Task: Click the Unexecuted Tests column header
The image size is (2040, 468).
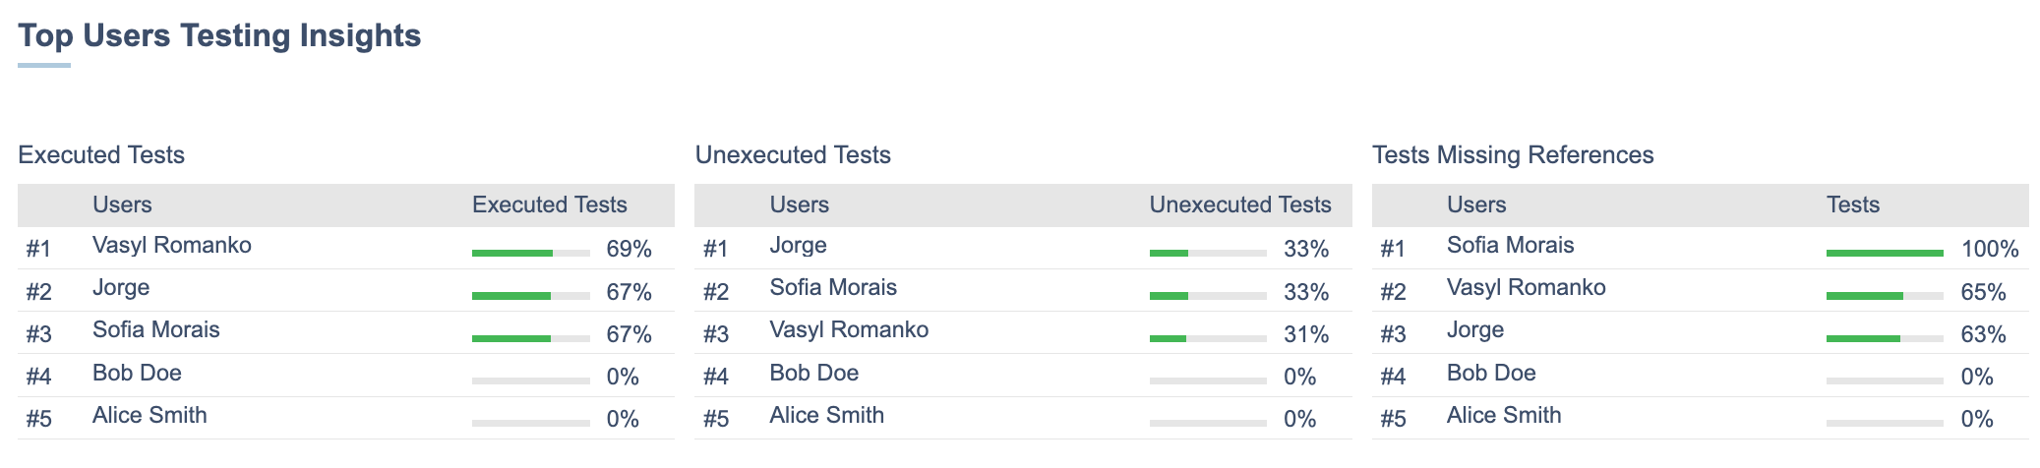Action: tap(1239, 205)
